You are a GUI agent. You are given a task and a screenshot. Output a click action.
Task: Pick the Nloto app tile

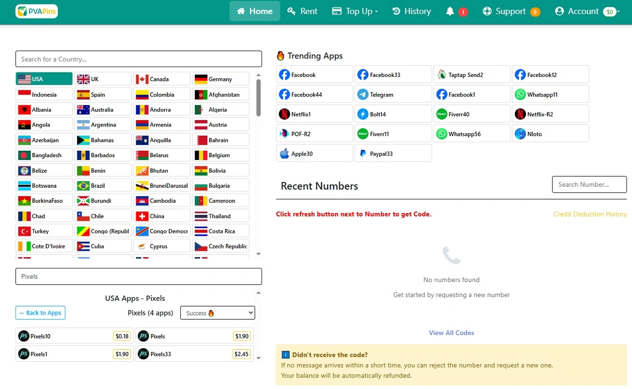[x=550, y=134]
